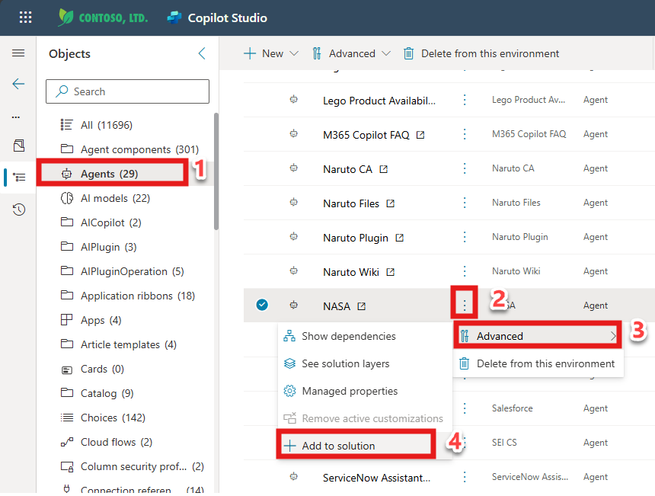Open the Naruto CA agent
The image size is (655, 496).
pyautogui.click(x=347, y=169)
